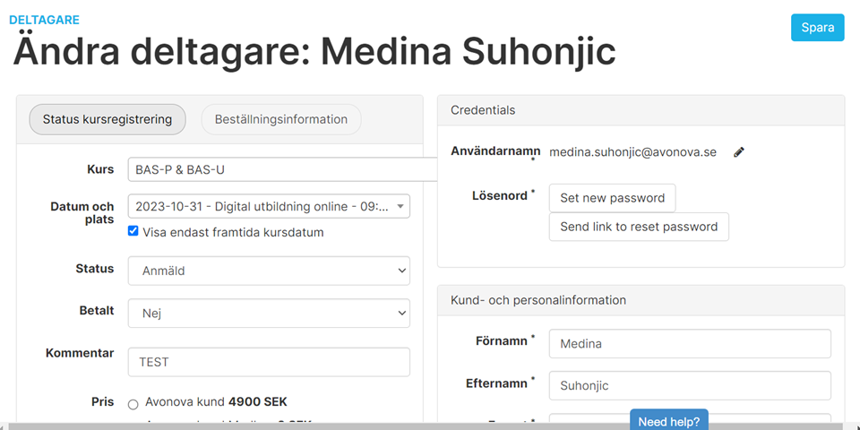Click the Kund- och personalinformation panel header
This screenshot has width=860, height=430.
coord(641,300)
